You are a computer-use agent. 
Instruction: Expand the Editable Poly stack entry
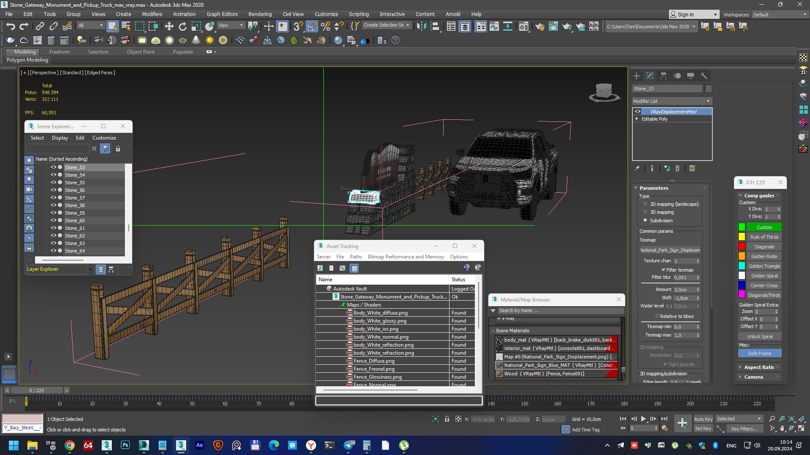(637, 119)
